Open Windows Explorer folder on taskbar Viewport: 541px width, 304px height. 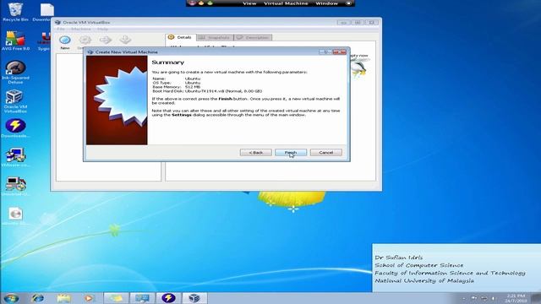click(64, 298)
